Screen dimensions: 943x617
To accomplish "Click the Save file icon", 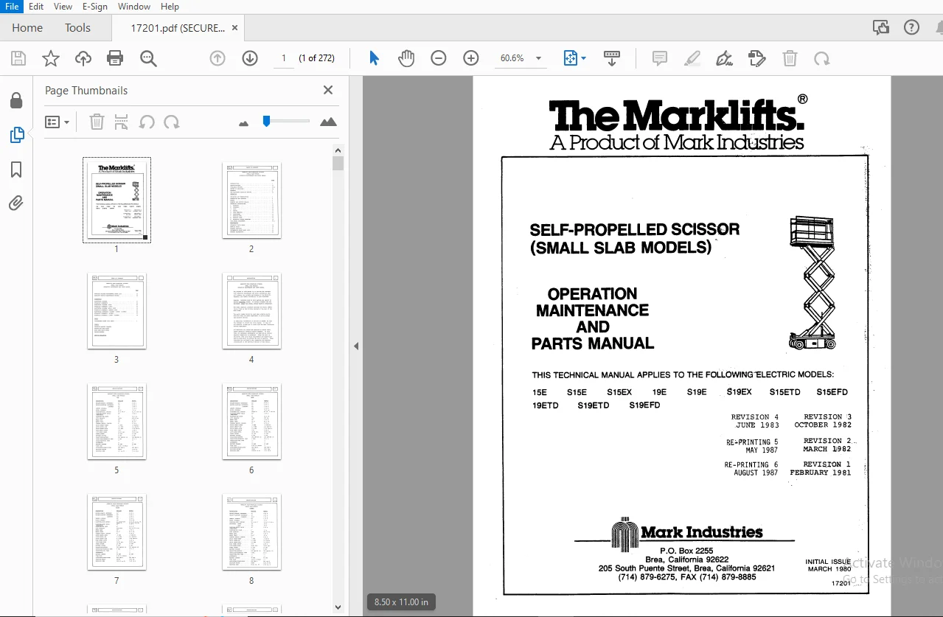I will tap(18, 58).
